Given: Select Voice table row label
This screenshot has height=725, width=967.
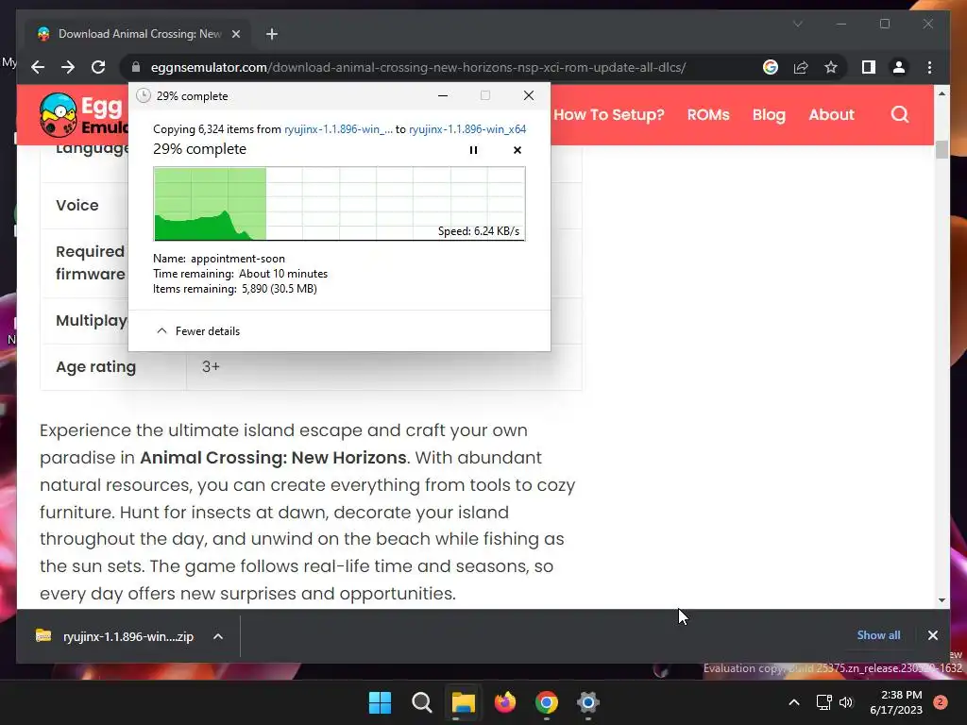Looking at the screenshot, I should 77,205.
